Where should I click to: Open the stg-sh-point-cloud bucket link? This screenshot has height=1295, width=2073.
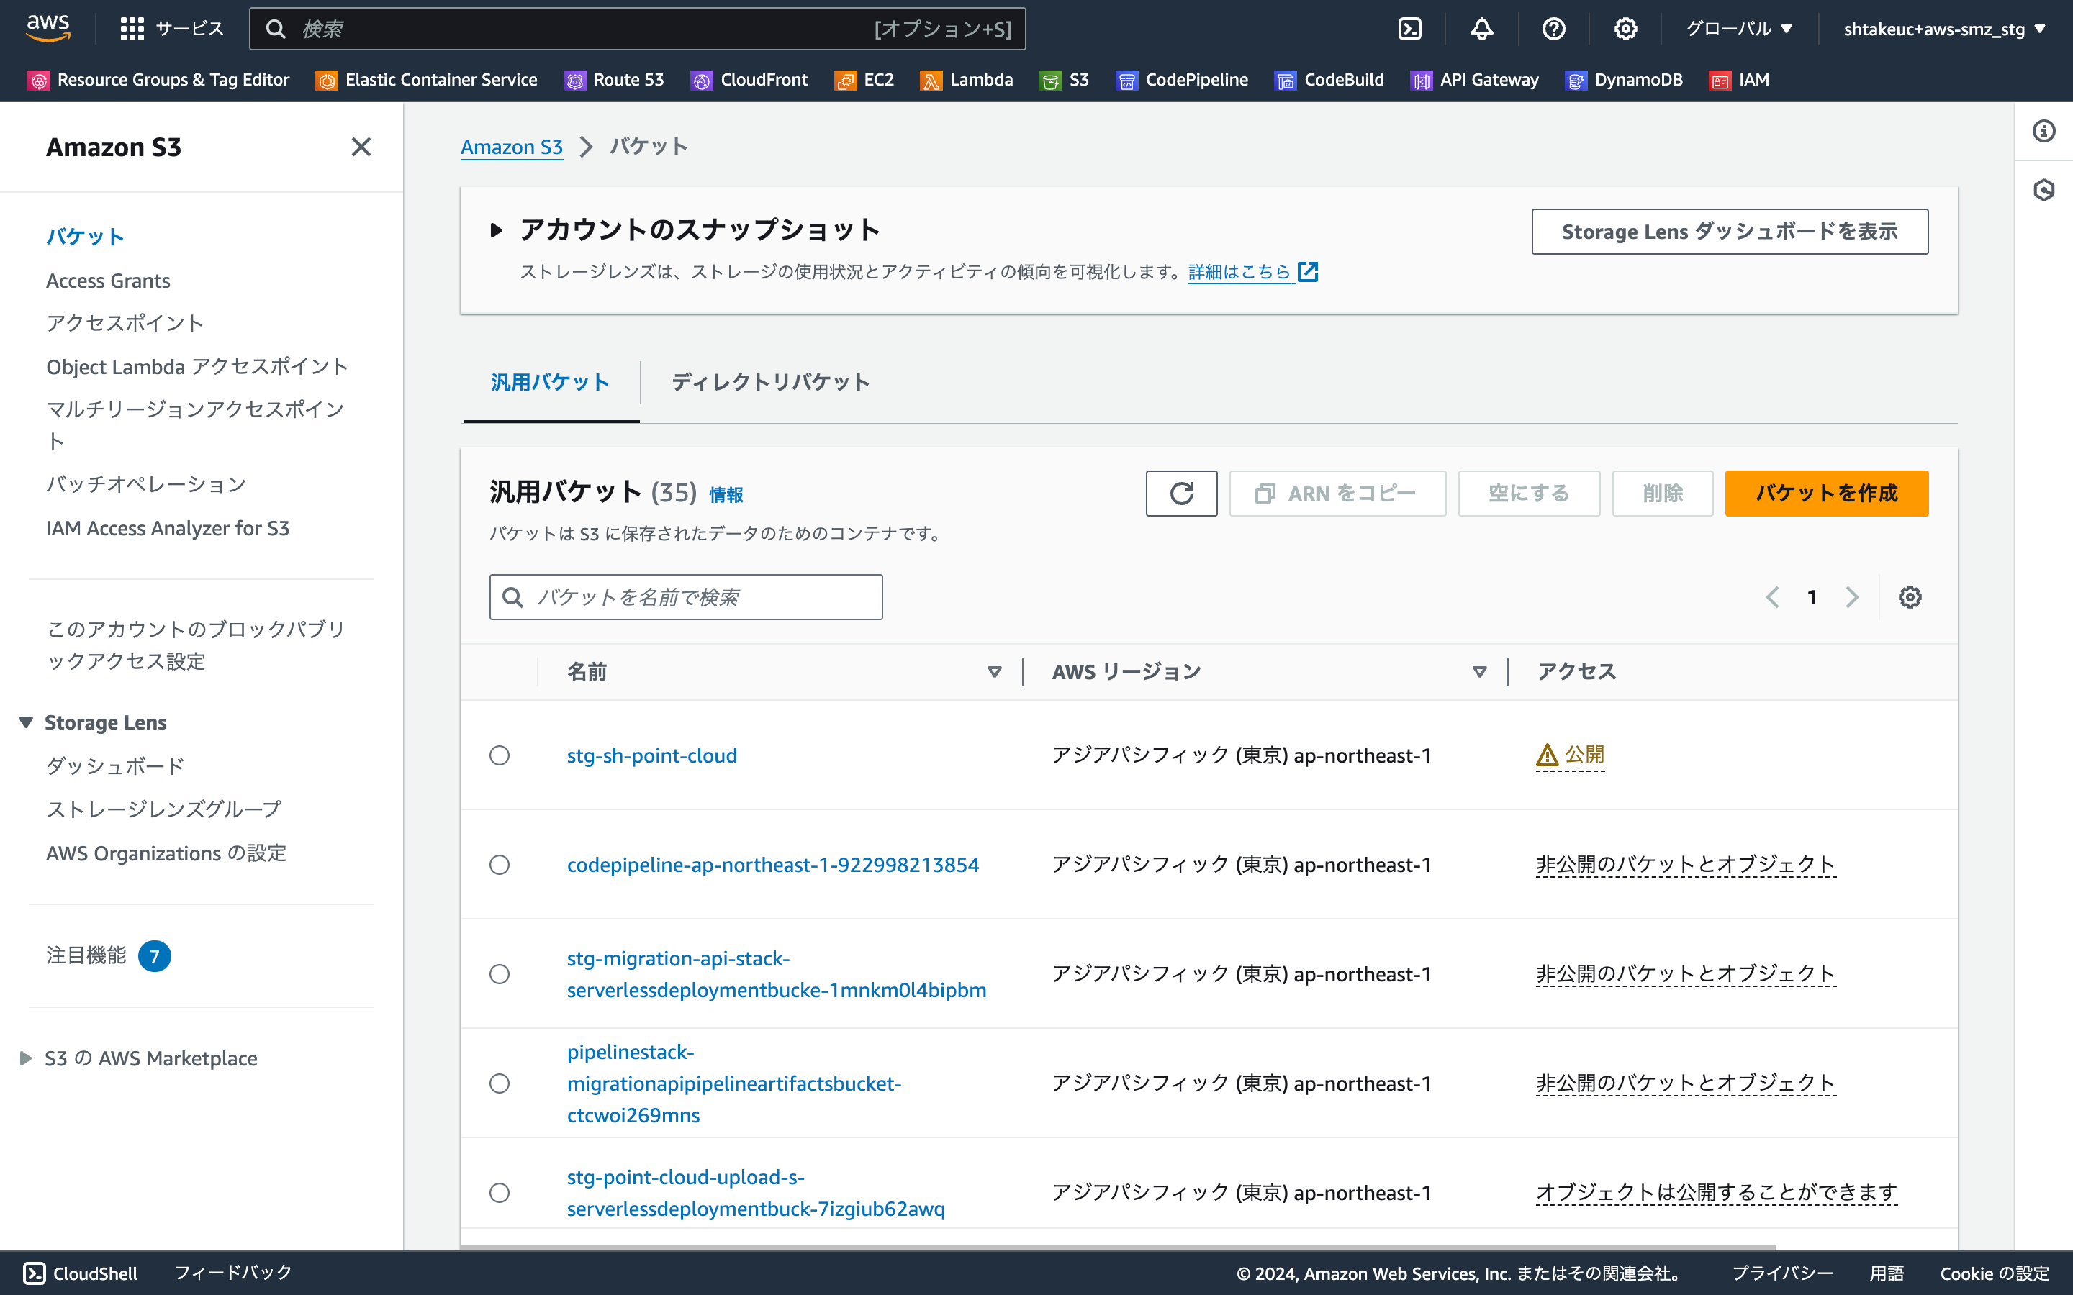point(652,755)
